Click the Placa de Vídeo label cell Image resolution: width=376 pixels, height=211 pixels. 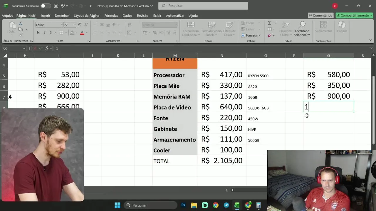coord(175,107)
